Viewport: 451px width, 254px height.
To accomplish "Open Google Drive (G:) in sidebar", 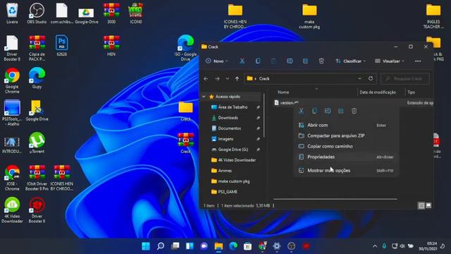I will coord(233,150).
